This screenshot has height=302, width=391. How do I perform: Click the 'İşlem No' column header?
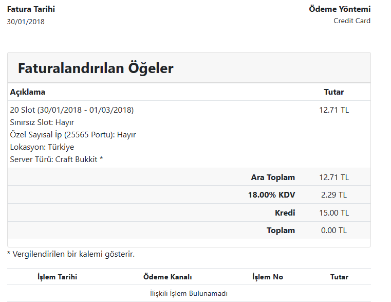[268, 277]
